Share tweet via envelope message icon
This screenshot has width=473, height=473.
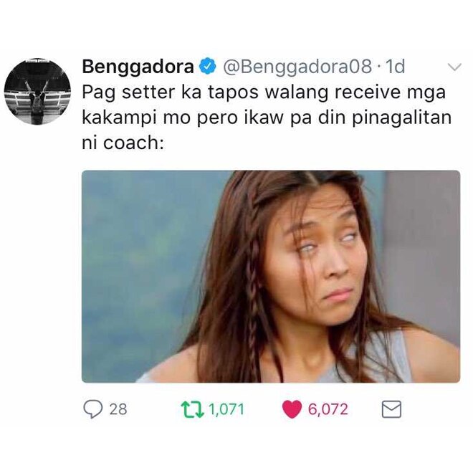pos(391,409)
